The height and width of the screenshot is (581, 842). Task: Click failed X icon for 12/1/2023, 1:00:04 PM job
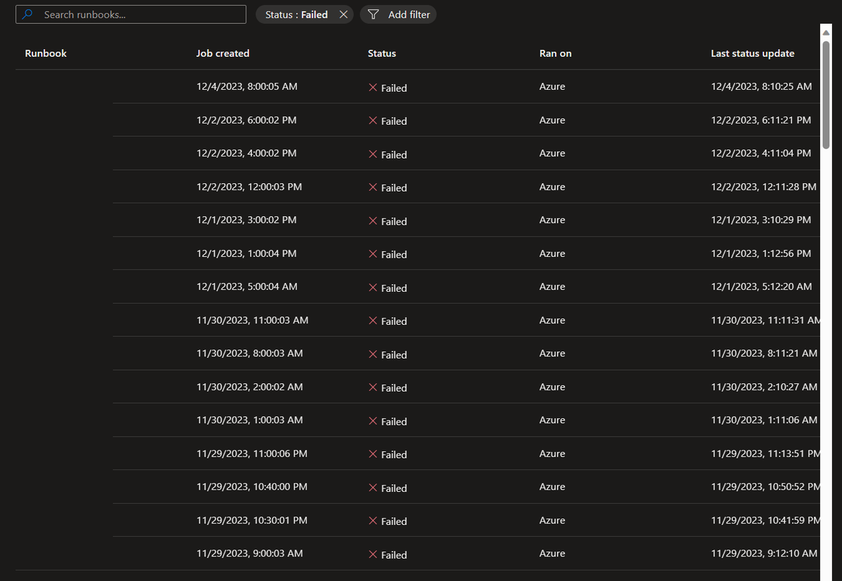pos(373,254)
